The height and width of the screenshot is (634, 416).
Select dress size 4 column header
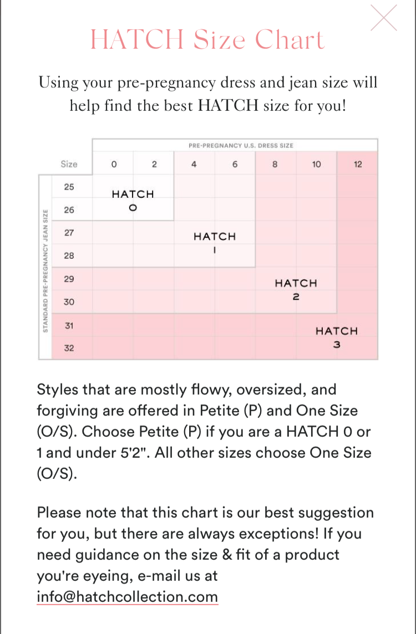point(194,164)
